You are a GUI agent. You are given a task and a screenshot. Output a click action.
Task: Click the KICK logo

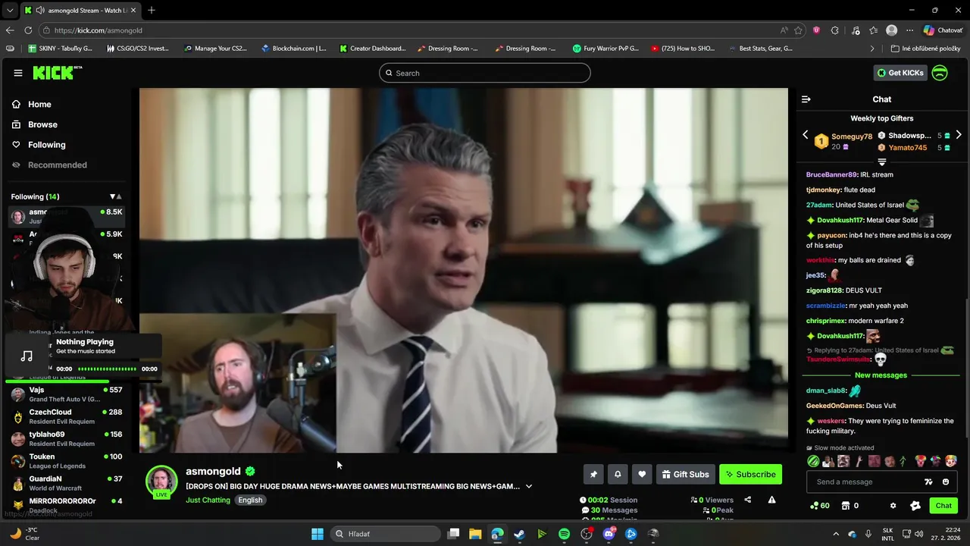click(x=58, y=73)
